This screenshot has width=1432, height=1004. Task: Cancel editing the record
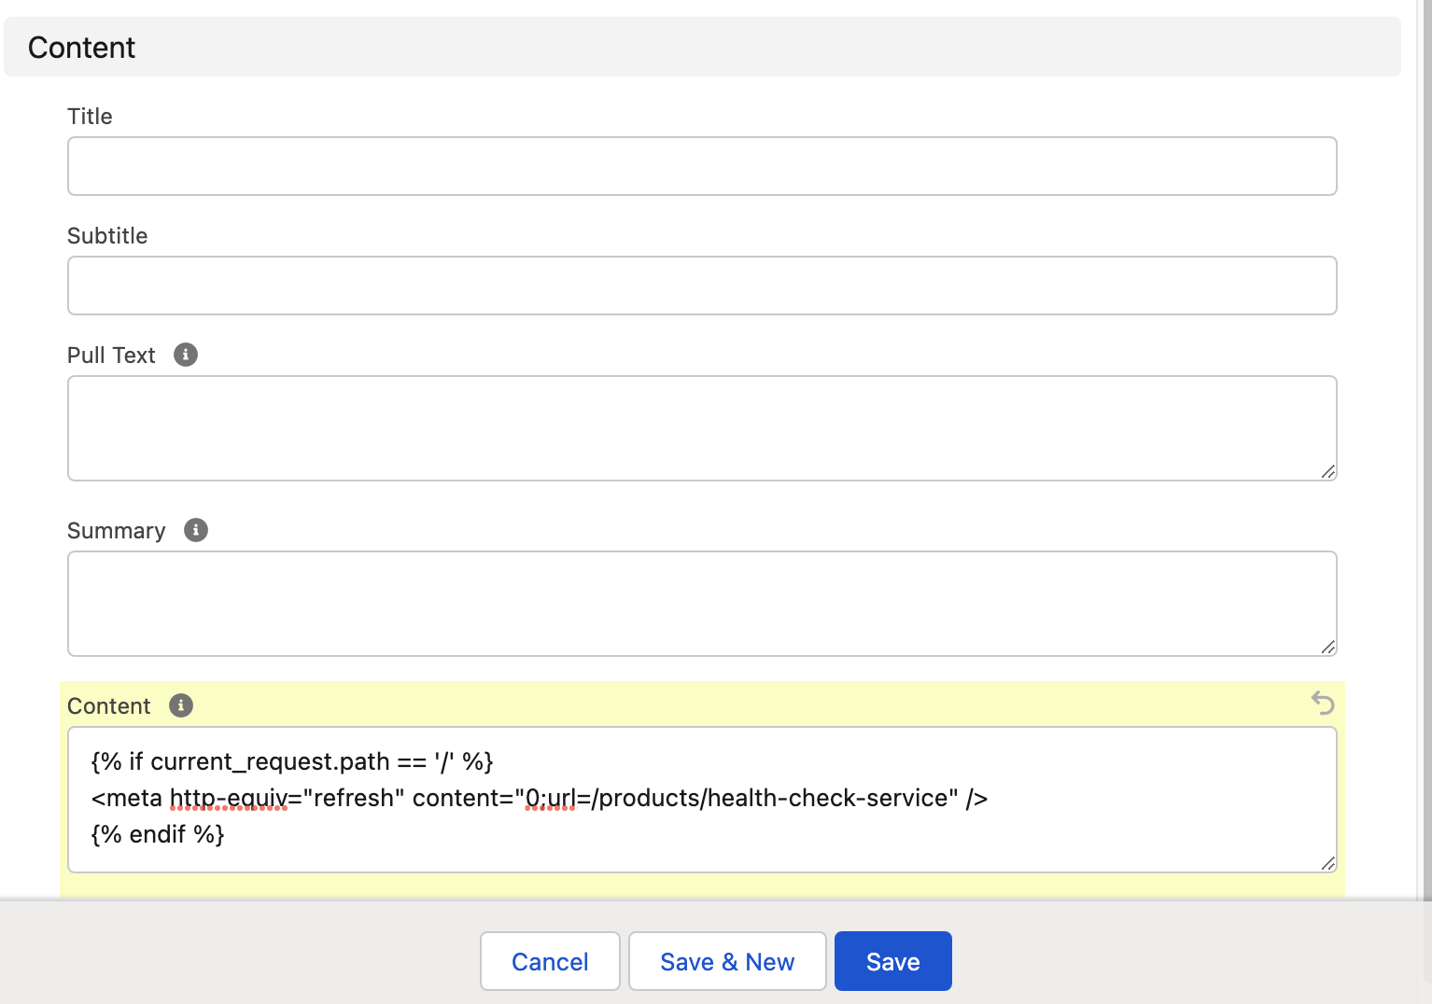pos(550,961)
